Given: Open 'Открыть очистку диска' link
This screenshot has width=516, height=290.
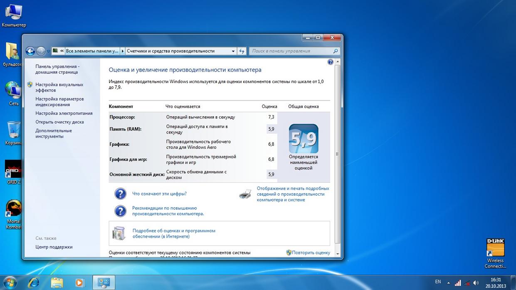Looking at the screenshot, I should [x=59, y=122].
